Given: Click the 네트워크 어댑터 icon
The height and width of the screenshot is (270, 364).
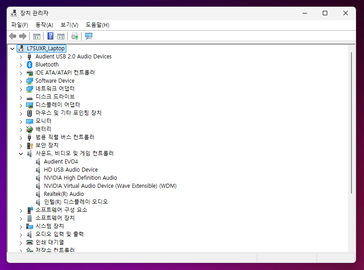Looking at the screenshot, I should click(30, 89).
